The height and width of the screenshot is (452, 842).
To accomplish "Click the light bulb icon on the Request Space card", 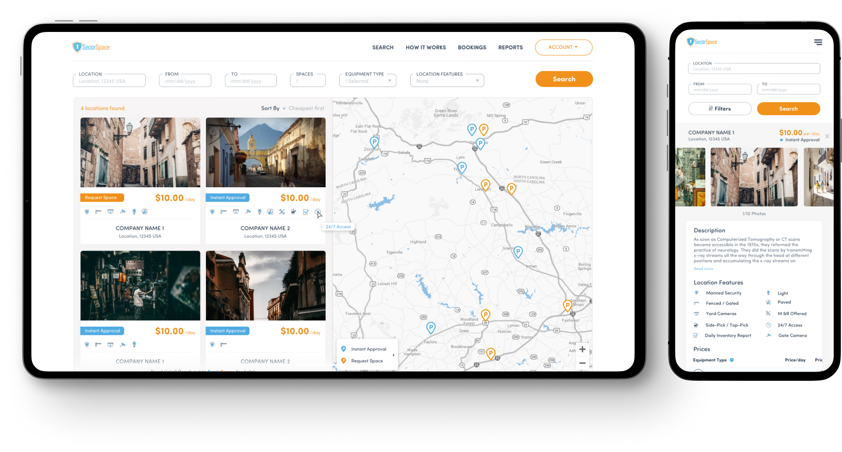I will coord(134,211).
